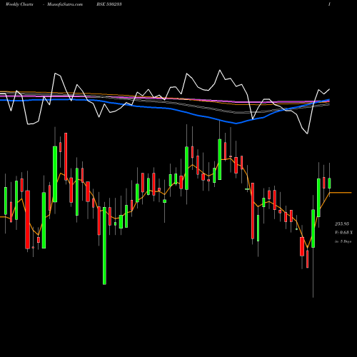Viewport: 357px width, 357px height.
Task: Click the BSE stock code label in the header
Action: [x=109, y=4]
